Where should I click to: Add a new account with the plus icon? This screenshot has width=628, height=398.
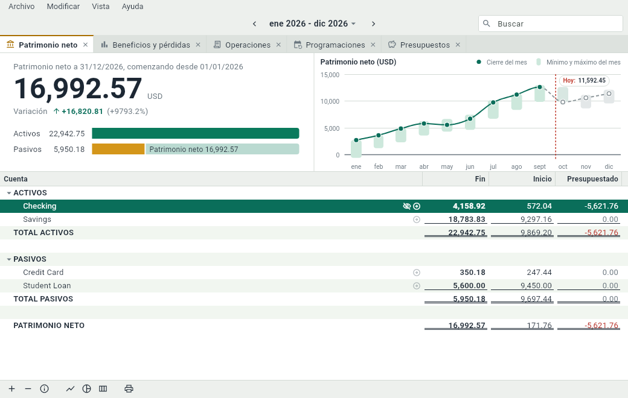click(x=12, y=389)
